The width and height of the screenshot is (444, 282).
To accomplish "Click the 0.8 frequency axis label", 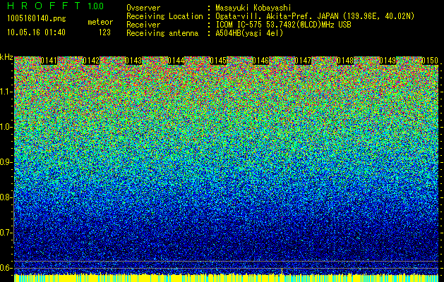I will click(6, 197).
